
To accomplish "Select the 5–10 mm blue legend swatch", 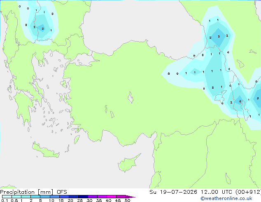I will coord(45,197).
